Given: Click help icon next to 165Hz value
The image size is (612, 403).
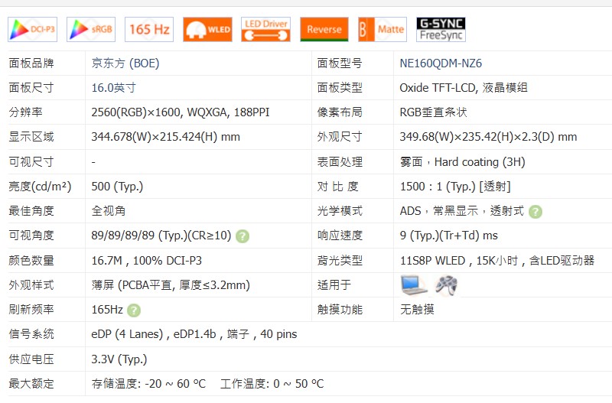Looking at the screenshot, I should pyautogui.click(x=134, y=310).
